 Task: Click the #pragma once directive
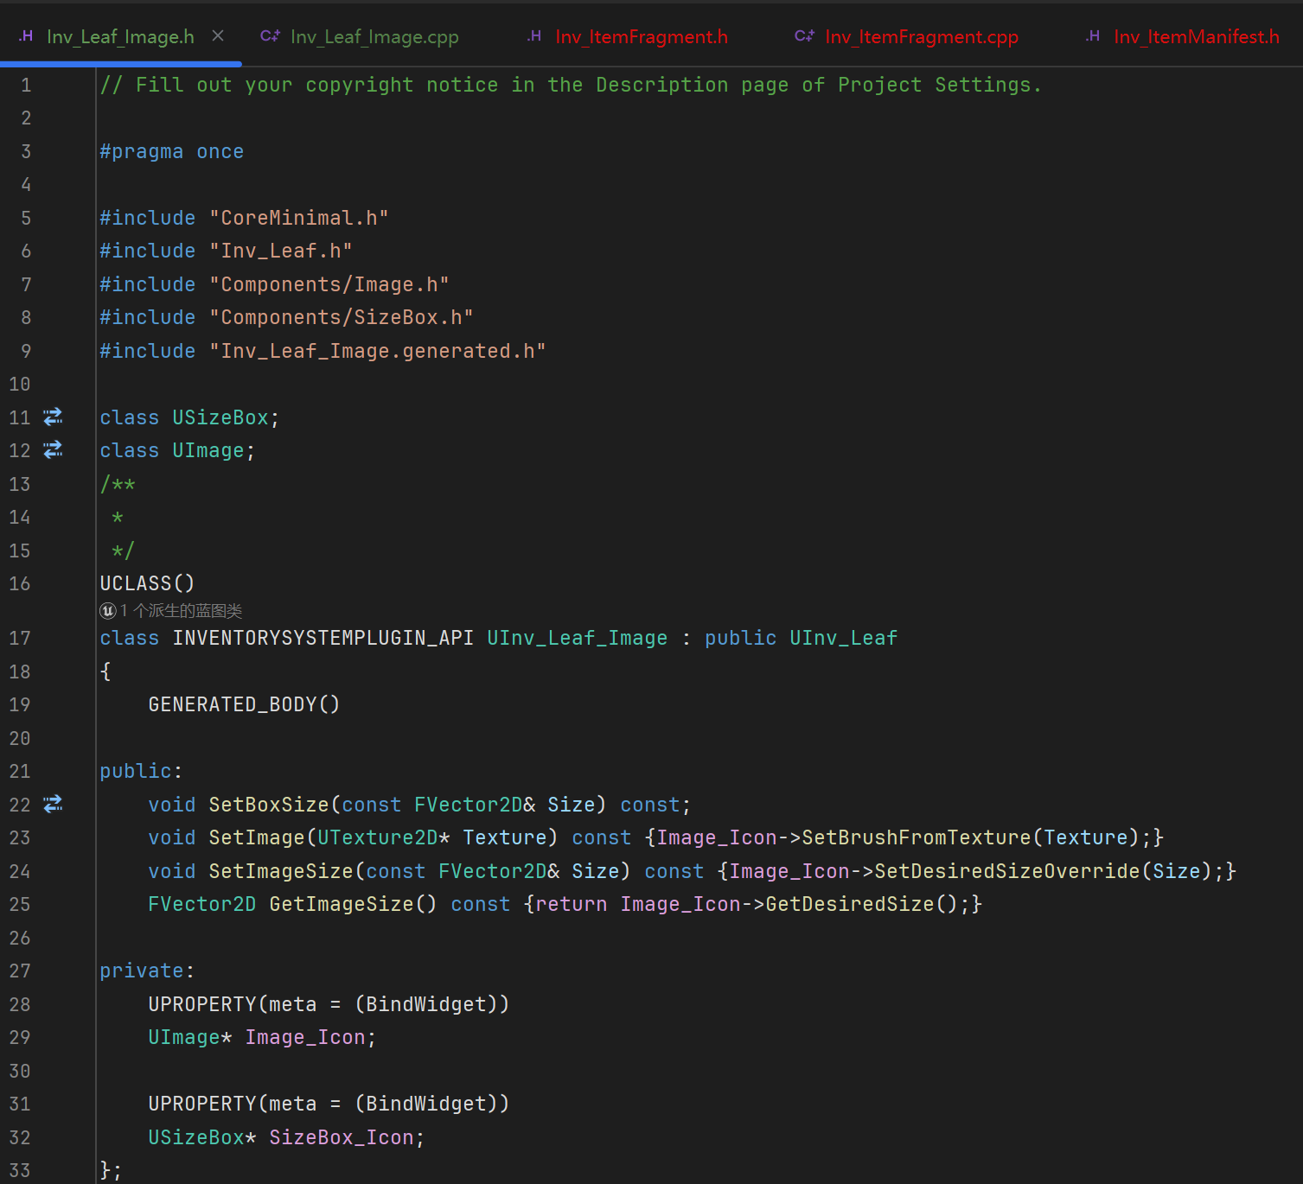pyautogui.click(x=172, y=151)
